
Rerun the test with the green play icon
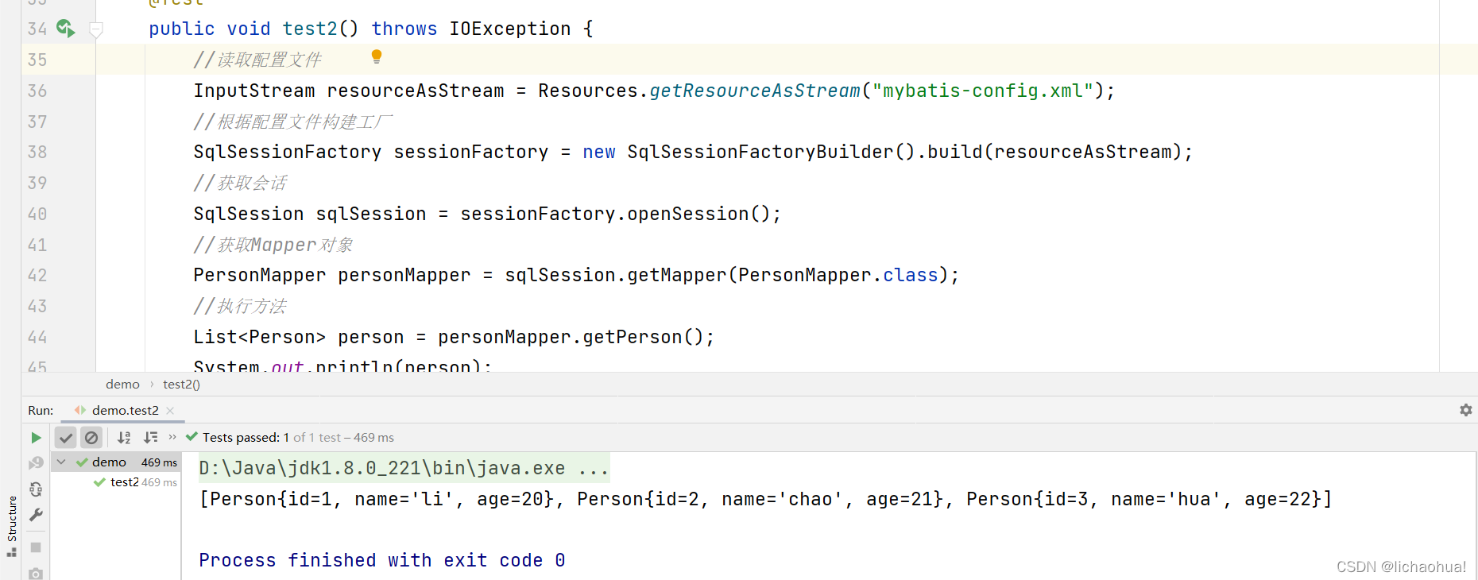(36, 438)
